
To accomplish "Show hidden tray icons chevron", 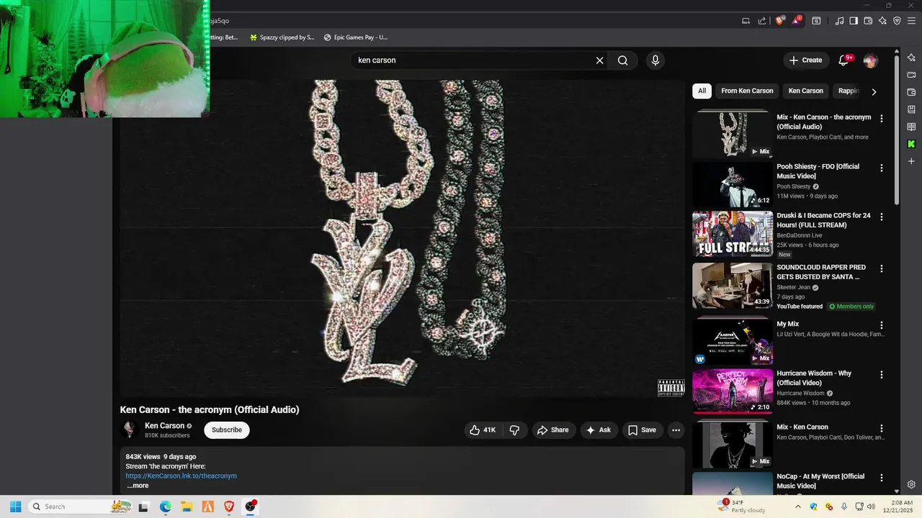I will click(798, 506).
